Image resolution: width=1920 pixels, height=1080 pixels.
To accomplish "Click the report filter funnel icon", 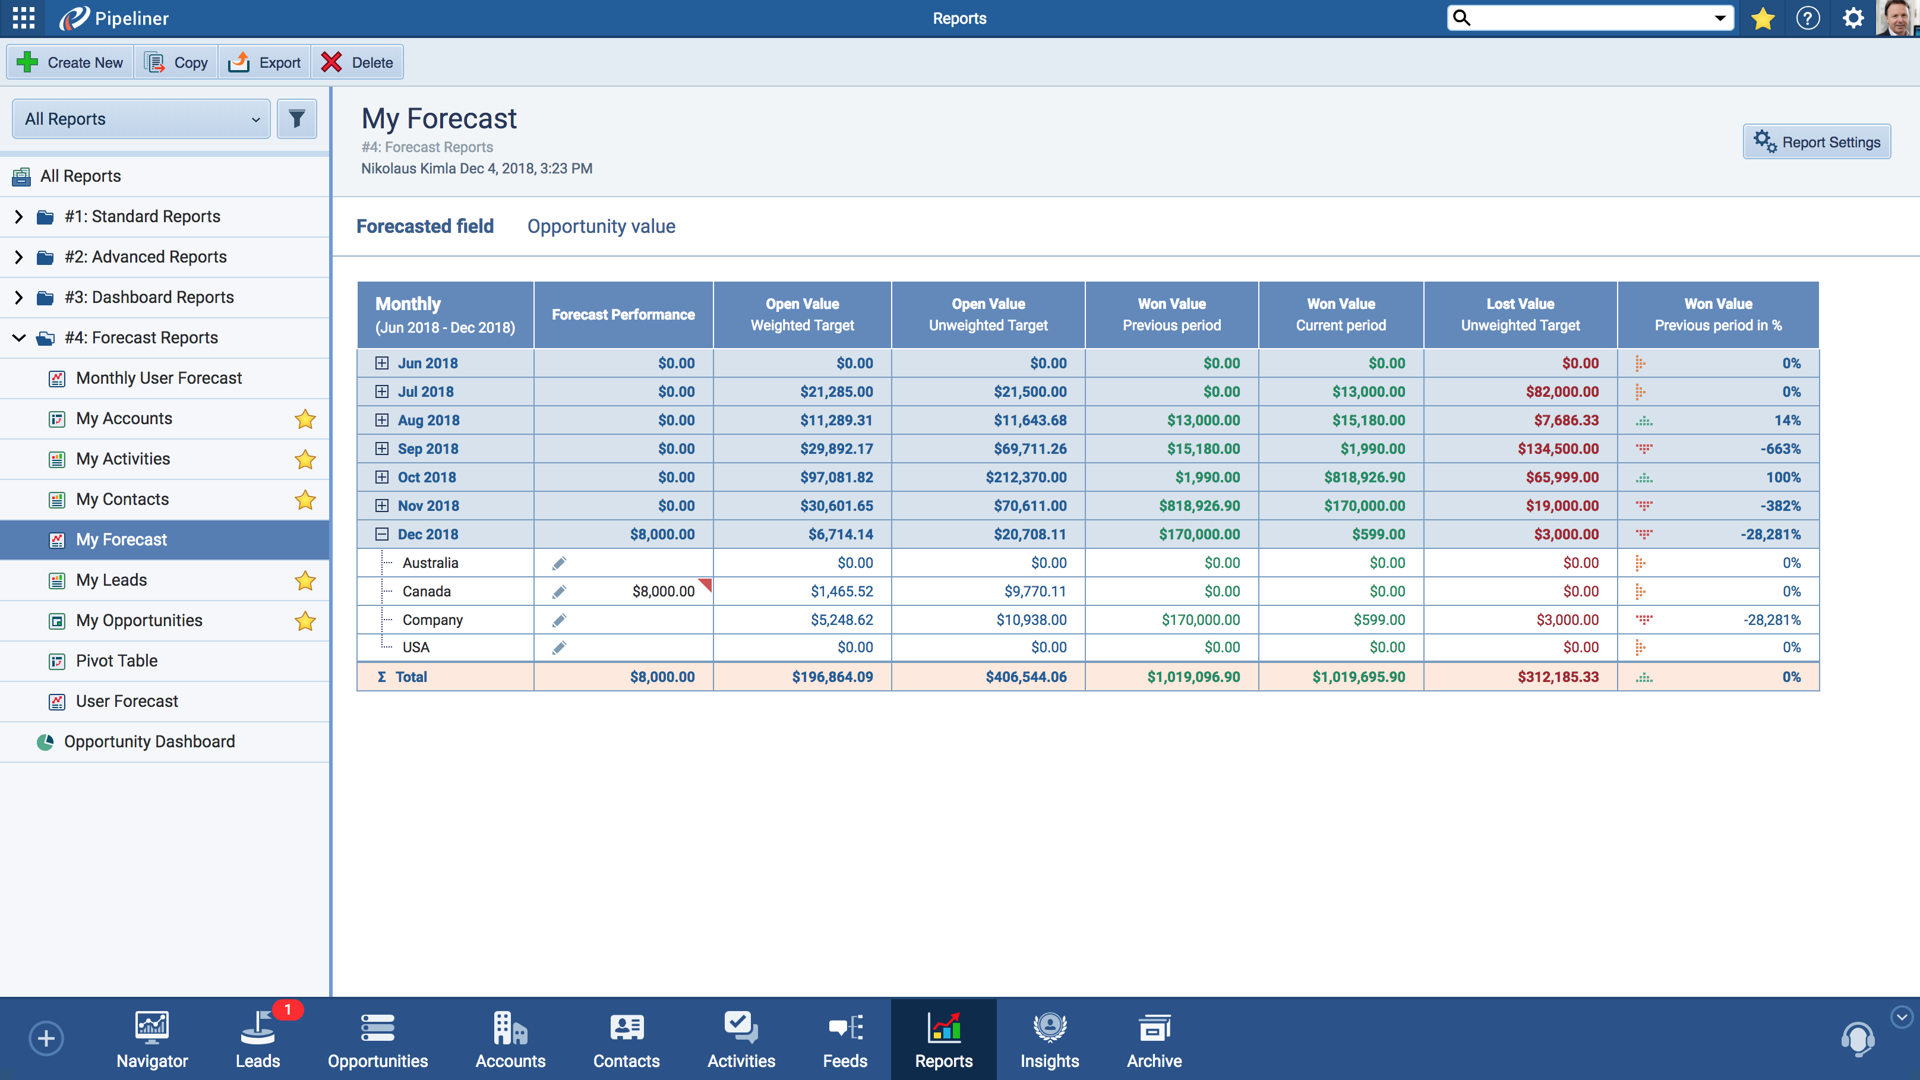I will [x=296, y=118].
